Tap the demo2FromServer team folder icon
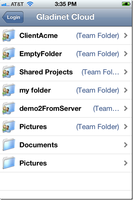The width and height of the screenshot is (133, 200). point(9,108)
